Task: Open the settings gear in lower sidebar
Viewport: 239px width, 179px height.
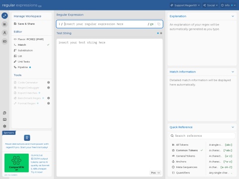Action: 4,126
